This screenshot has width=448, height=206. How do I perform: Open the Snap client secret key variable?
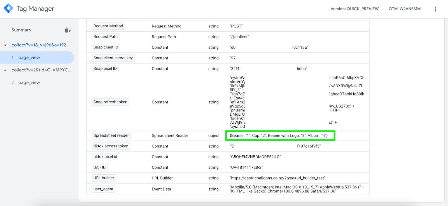tap(113, 58)
